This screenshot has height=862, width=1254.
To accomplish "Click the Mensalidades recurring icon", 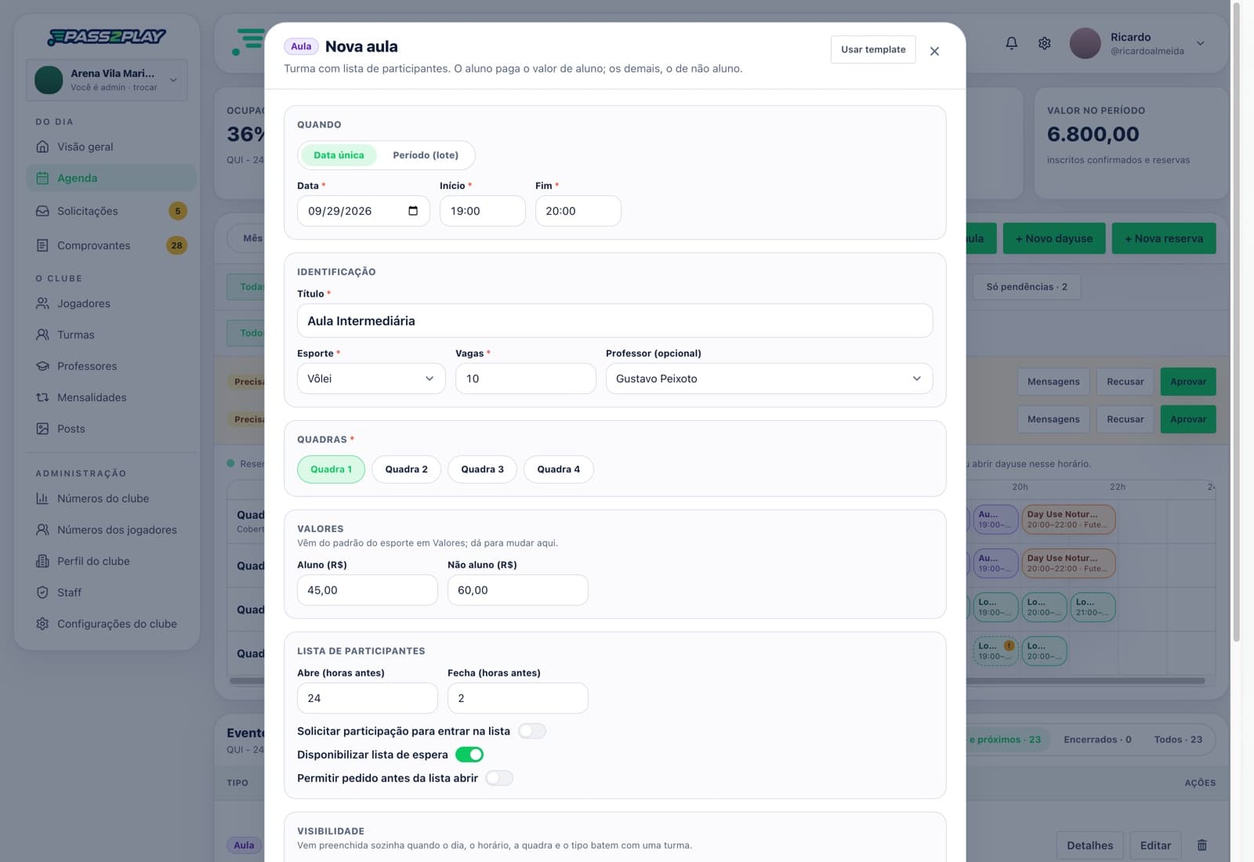I will (42, 397).
